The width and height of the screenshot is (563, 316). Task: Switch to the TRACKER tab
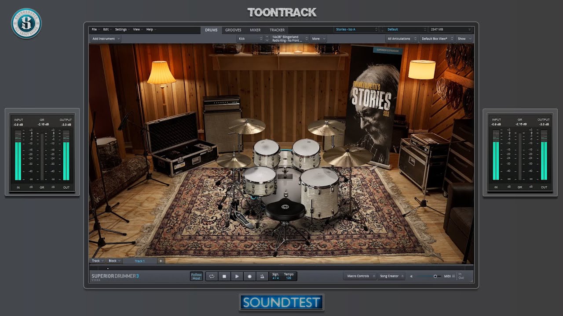tap(277, 30)
